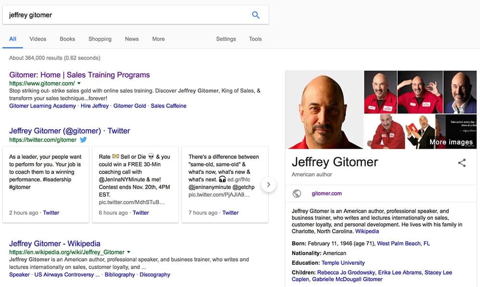The height and width of the screenshot is (287, 480).
Task: Open pic.twitter.com/MdhSTuB link in Sell or Die tweet
Action: click(132, 202)
